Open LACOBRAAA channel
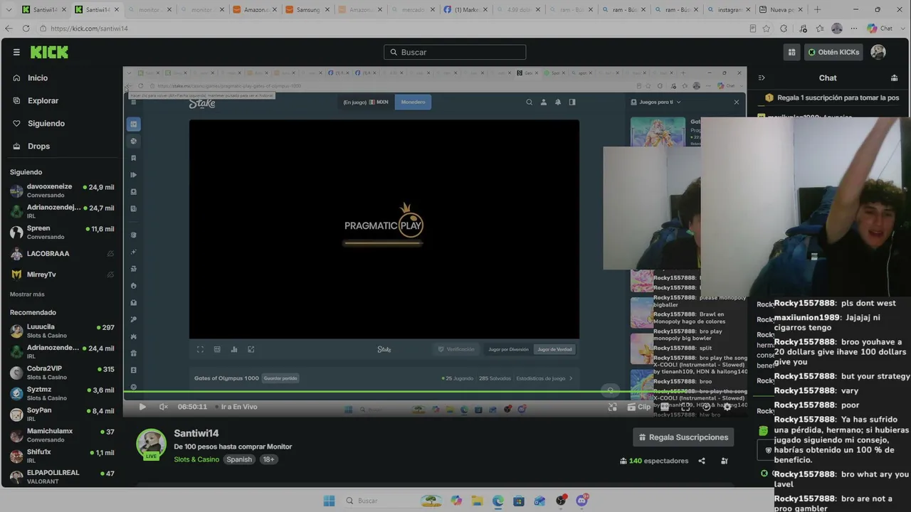The width and height of the screenshot is (911, 512). (61, 253)
